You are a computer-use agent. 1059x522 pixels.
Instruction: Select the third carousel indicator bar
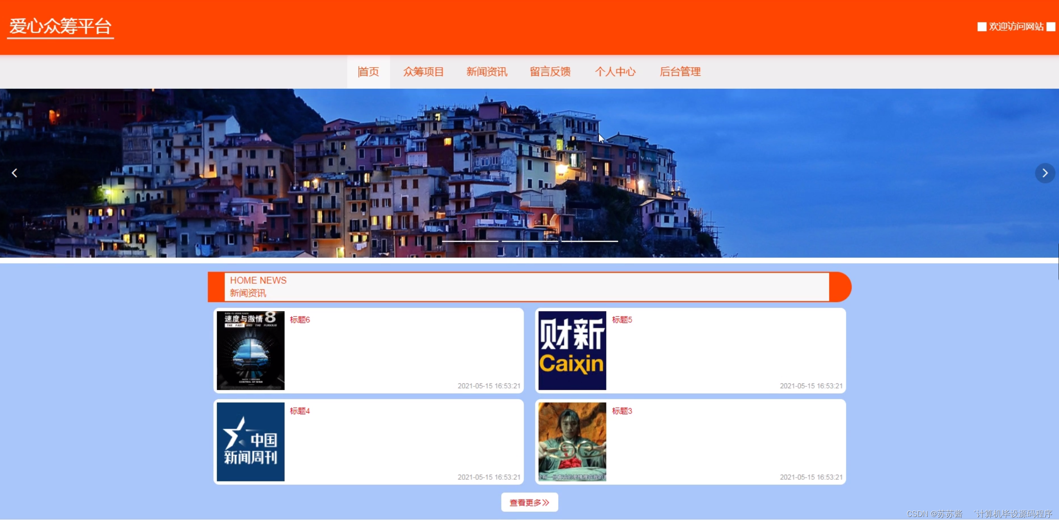(x=590, y=241)
